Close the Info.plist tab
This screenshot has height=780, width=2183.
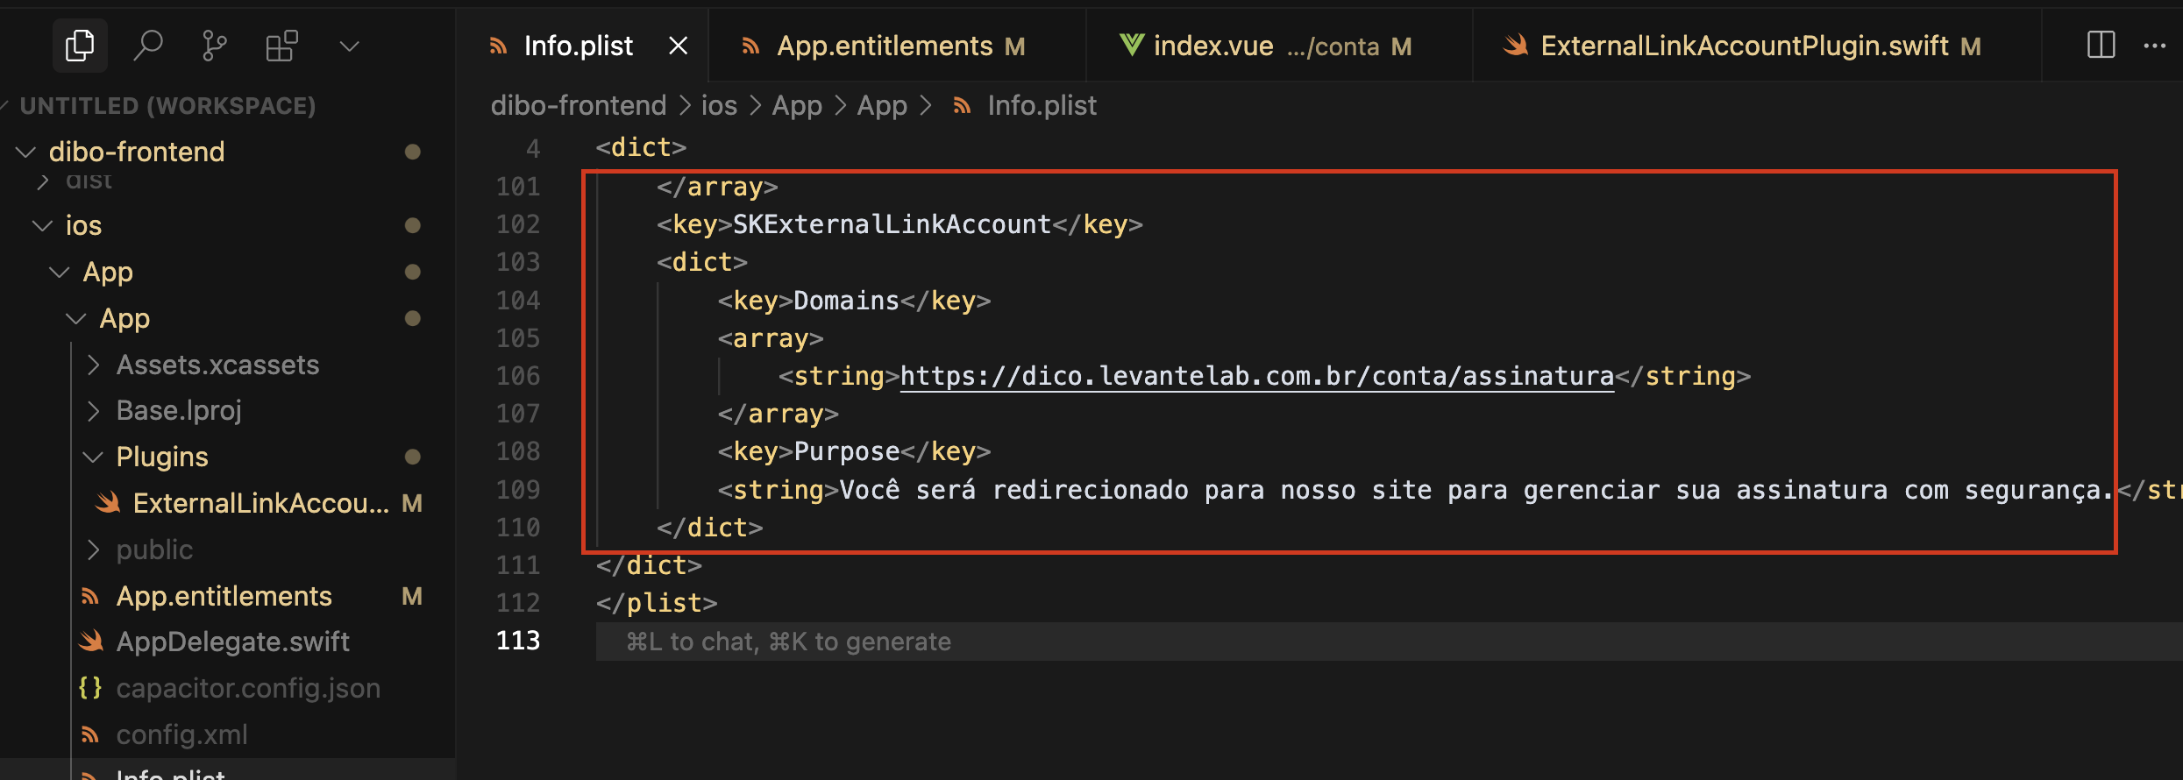(x=678, y=46)
